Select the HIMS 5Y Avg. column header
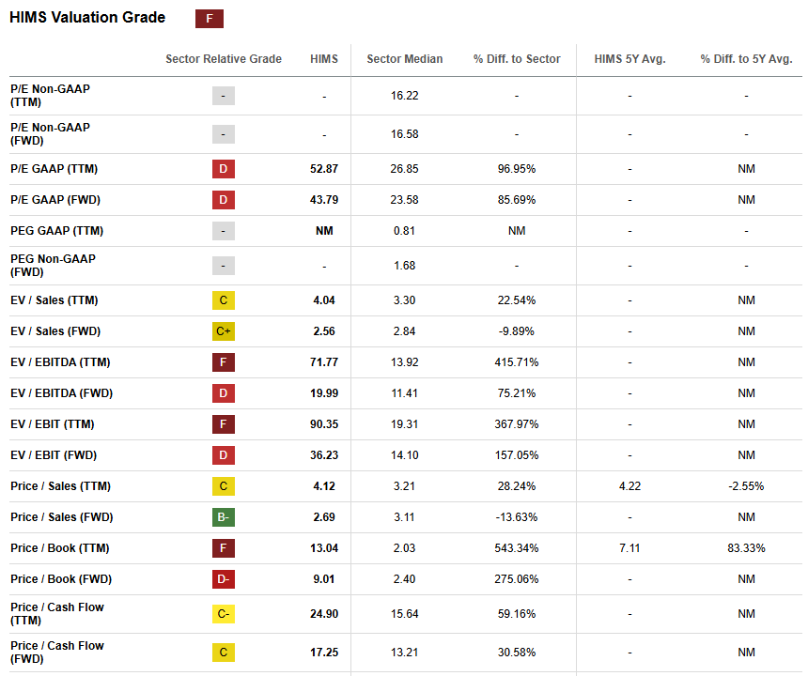 630,58
